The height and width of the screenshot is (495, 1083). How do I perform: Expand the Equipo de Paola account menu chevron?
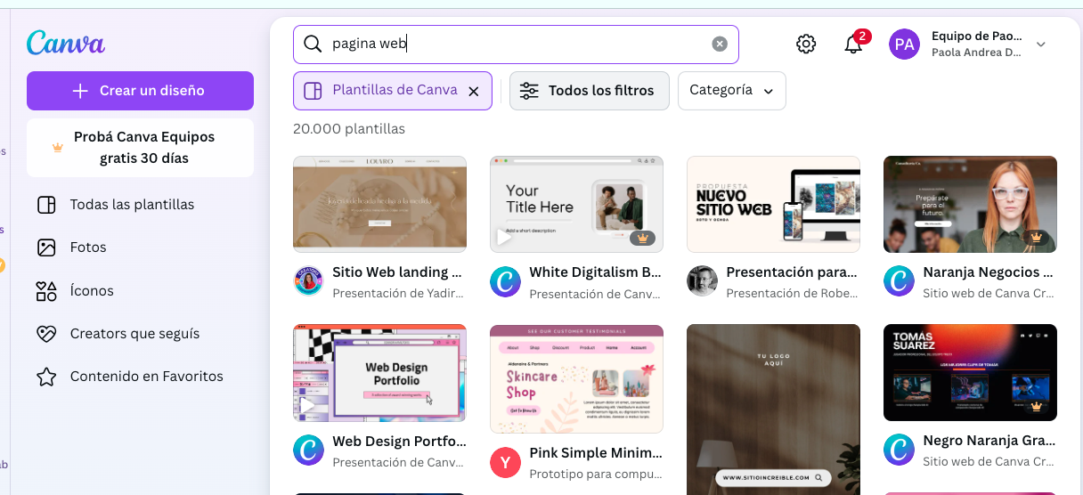coord(1040,44)
